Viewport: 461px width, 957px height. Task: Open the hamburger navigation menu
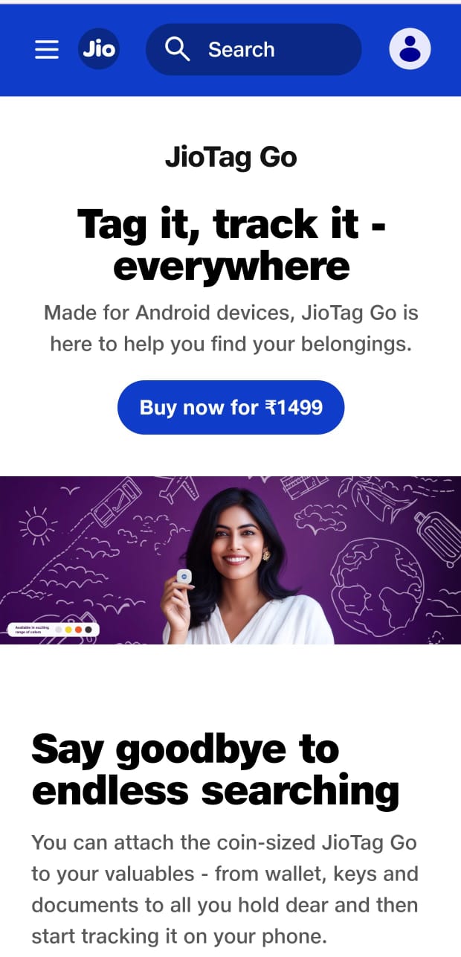click(x=47, y=49)
